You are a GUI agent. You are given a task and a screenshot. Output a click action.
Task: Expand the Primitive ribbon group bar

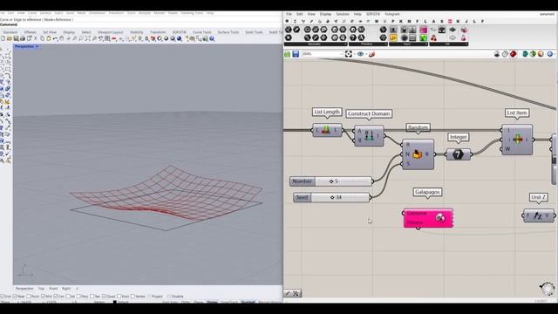[368, 44]
